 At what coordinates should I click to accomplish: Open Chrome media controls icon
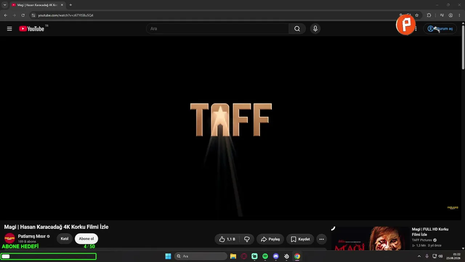[442, 15]
